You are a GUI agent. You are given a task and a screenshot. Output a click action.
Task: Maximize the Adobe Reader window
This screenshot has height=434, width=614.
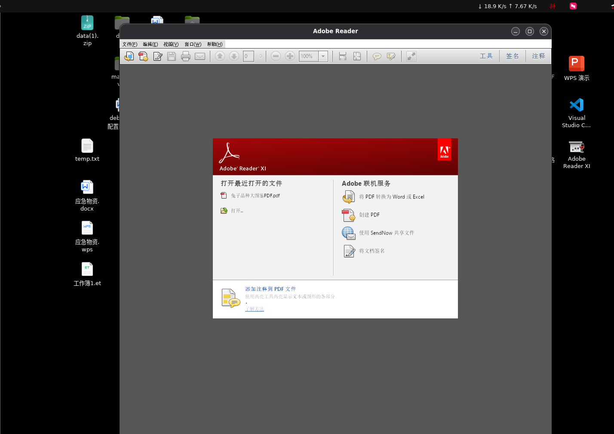[530, 31]
